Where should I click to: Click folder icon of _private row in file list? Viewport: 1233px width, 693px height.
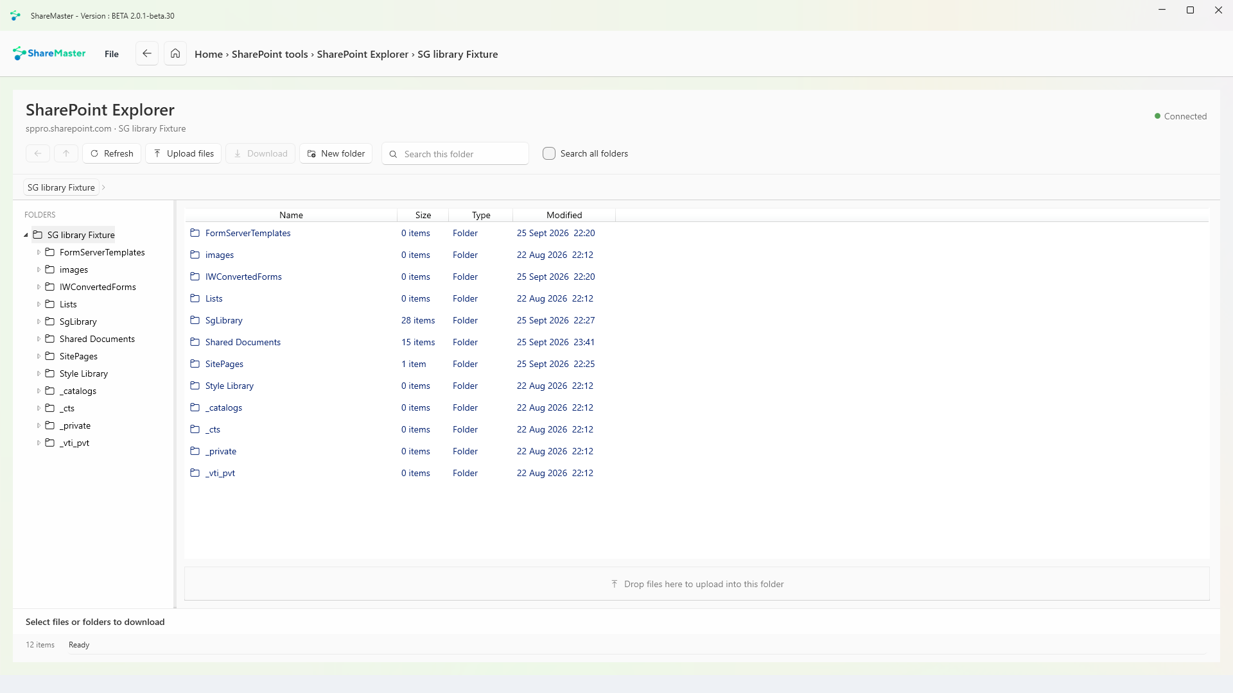point(195,451)
